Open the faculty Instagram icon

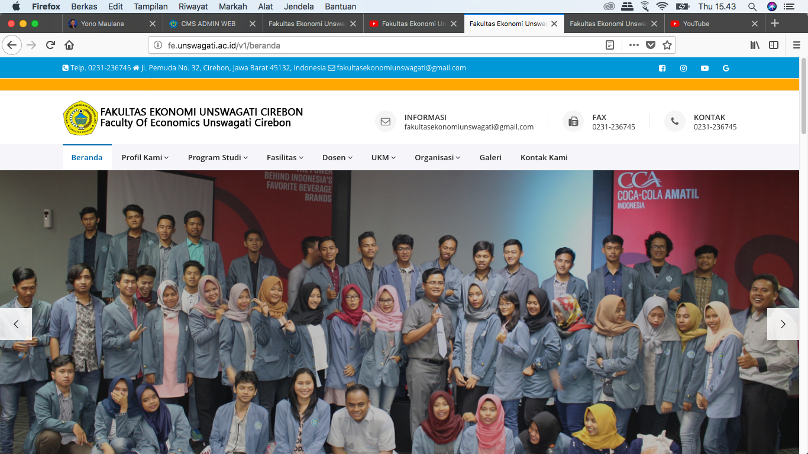click(x=683, y=68)
